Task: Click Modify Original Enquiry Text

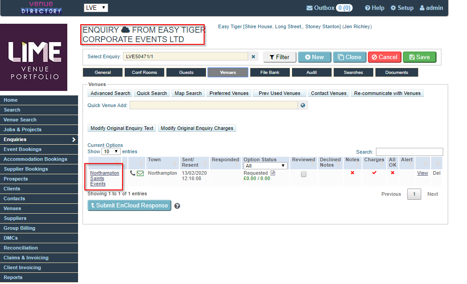Action: pyautogui.click(x=122, y=128)
